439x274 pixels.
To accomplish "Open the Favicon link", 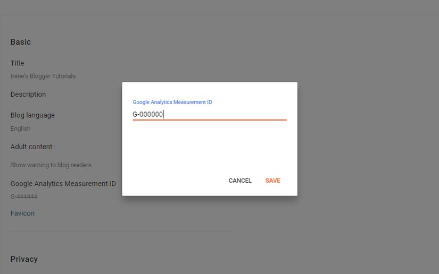I will coord(23,213).
